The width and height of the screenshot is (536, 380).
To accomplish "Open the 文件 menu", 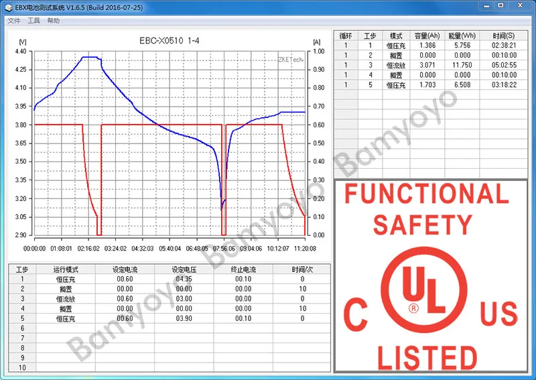I will tap(14, 21).
